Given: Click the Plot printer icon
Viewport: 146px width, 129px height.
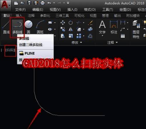Looking at the screenshot, I should point(43,3).
